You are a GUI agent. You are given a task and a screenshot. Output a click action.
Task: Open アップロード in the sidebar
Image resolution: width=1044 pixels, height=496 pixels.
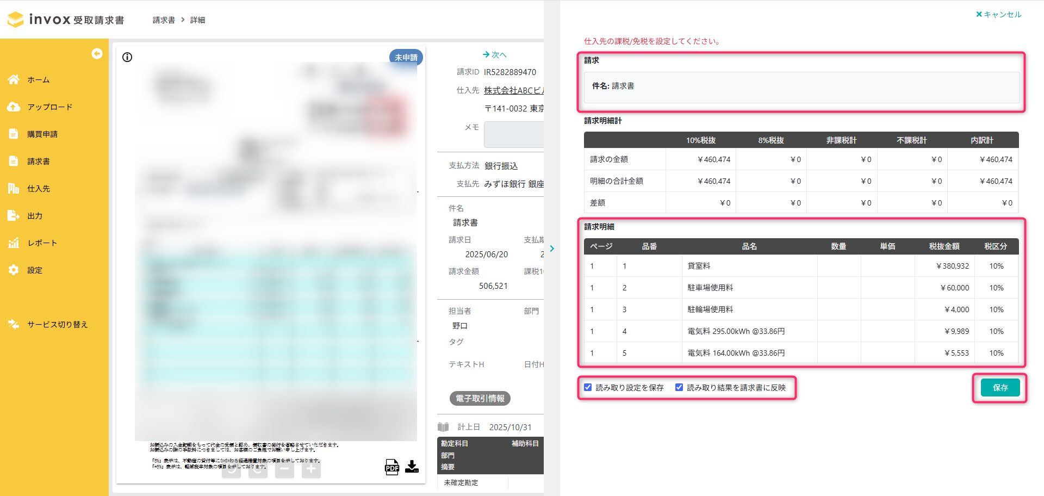(49, 107)
